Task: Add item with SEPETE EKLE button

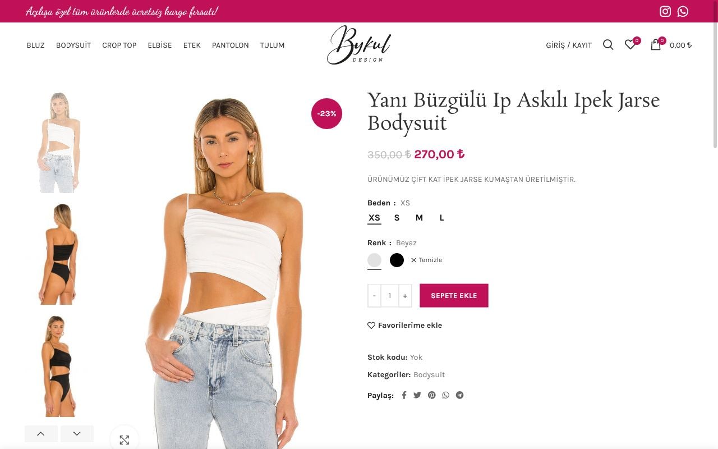Action: pos(454,296)
